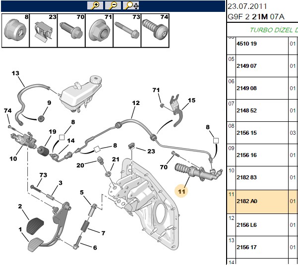Viewport: 298px width, 265px height.
Task: Click part number 2156 15 in row 08
Action: 246,133
